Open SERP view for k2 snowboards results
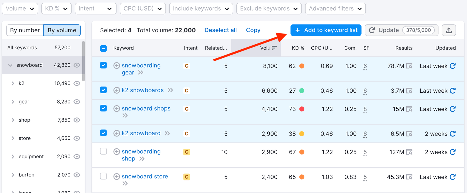This screenshot has height=193, width=467. (409, 91)
